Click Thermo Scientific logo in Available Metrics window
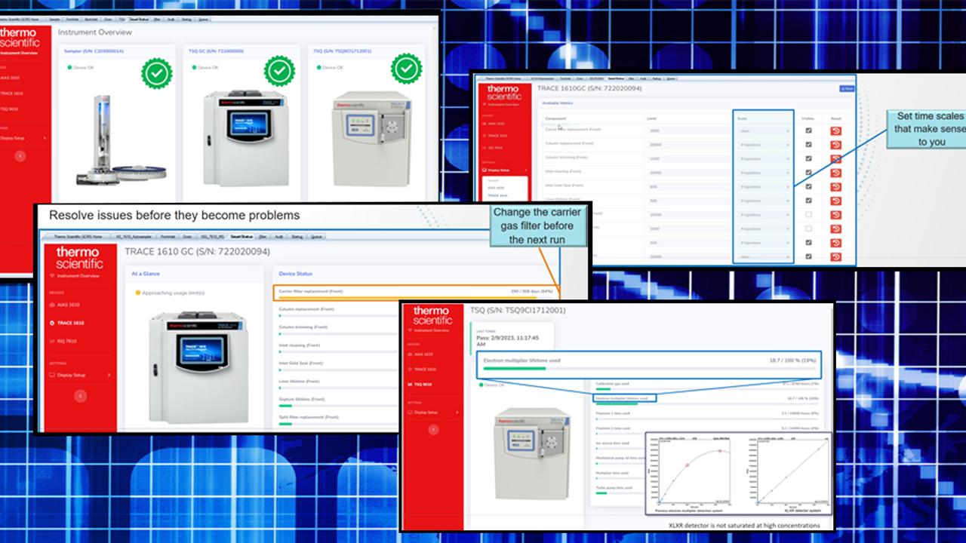 coord(503,92)
